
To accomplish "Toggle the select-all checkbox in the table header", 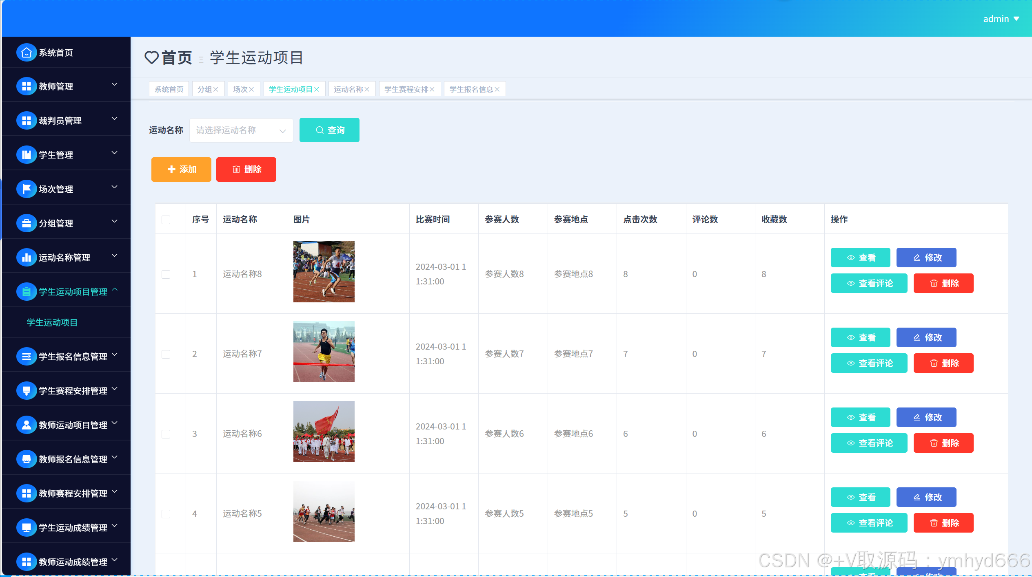I will tap(166, 220).
